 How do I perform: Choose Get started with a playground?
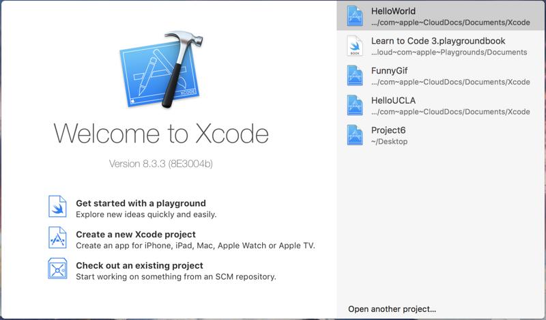[141, 203]
